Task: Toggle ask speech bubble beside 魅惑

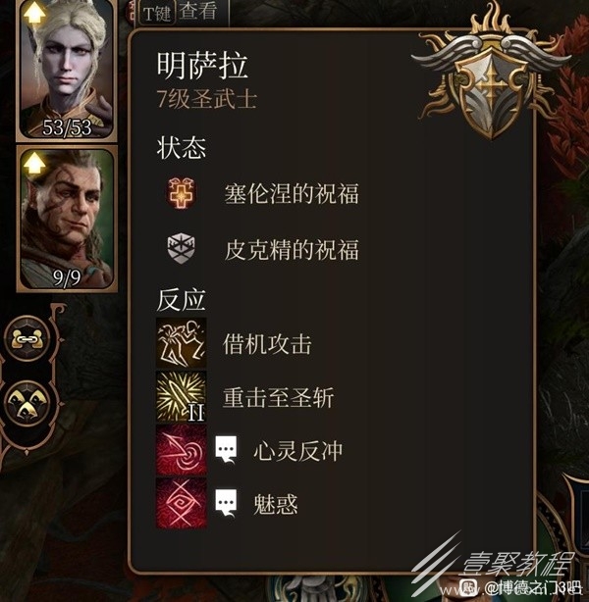Action: [x=226, y=503]
